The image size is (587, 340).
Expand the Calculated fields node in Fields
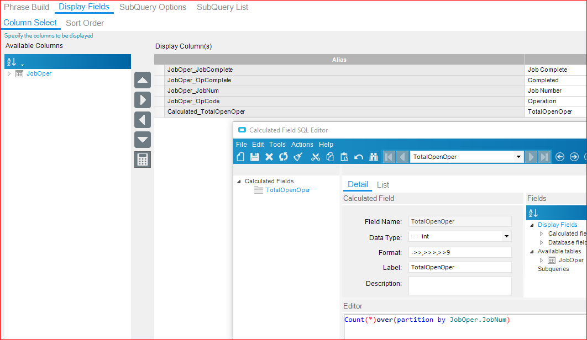[541, 234]
